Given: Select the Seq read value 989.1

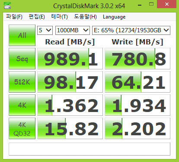Looking at the screenshot, I should coord(70,59).
